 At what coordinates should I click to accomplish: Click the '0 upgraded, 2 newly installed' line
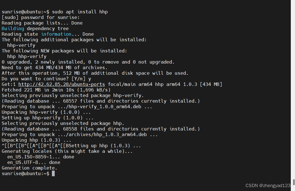pyautogui.click(x=88, y=62)
